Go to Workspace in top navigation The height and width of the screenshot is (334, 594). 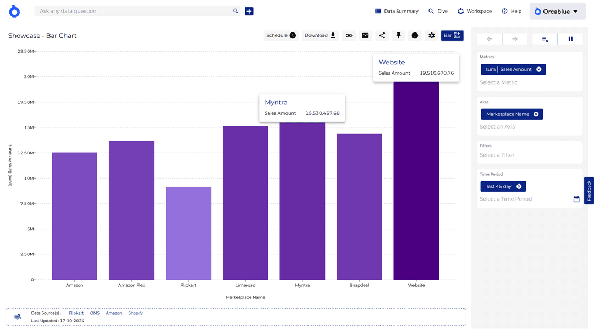pos(474,11)
